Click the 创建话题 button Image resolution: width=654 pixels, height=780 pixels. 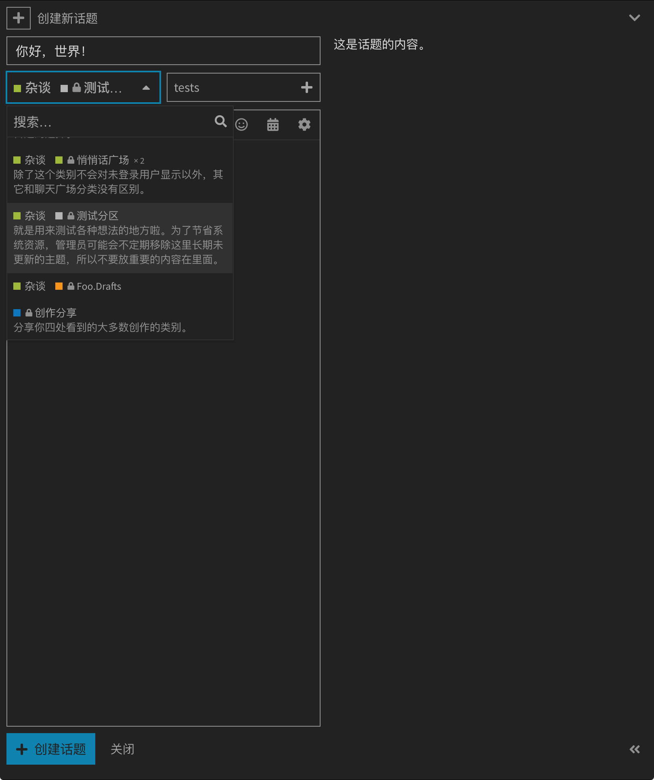(x=51, y=749)
